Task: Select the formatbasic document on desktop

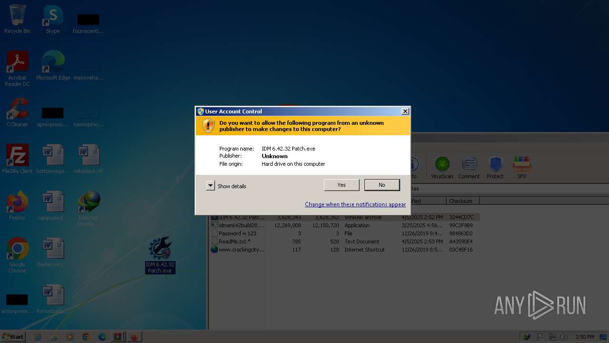Action: pos(53,299)
